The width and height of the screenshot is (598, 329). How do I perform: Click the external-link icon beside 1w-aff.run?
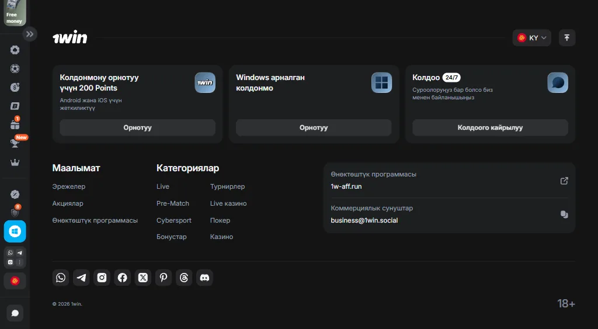pyautogui.click(x=564, y=181)
